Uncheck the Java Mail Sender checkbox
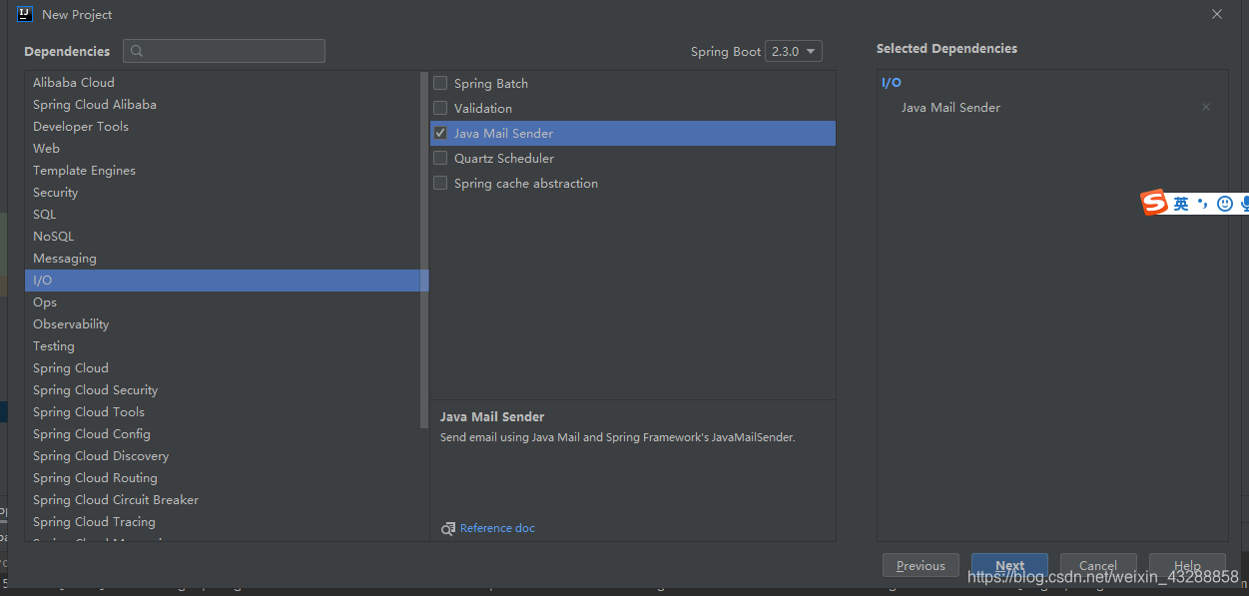The height and width of the screenshot is (596, 1249). pyautogui.click(x=440, y=133)
